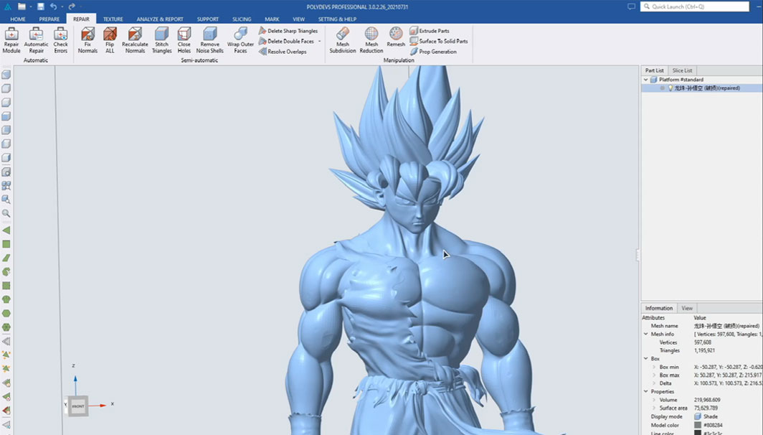
Task: Activate the Close Holes tool
Action: 184,40
